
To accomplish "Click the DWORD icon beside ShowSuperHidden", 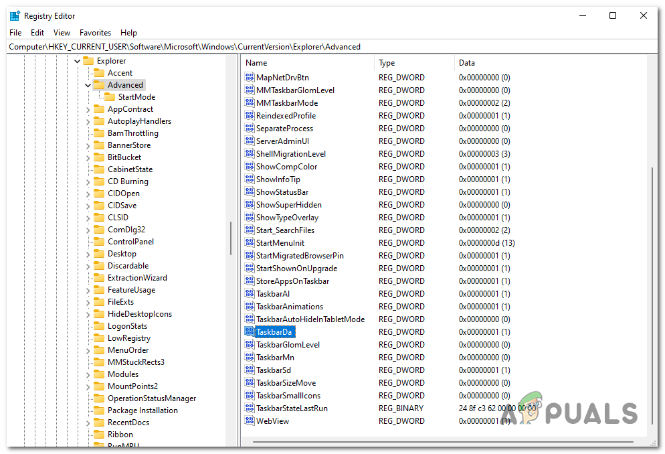I will coord(250,204).
